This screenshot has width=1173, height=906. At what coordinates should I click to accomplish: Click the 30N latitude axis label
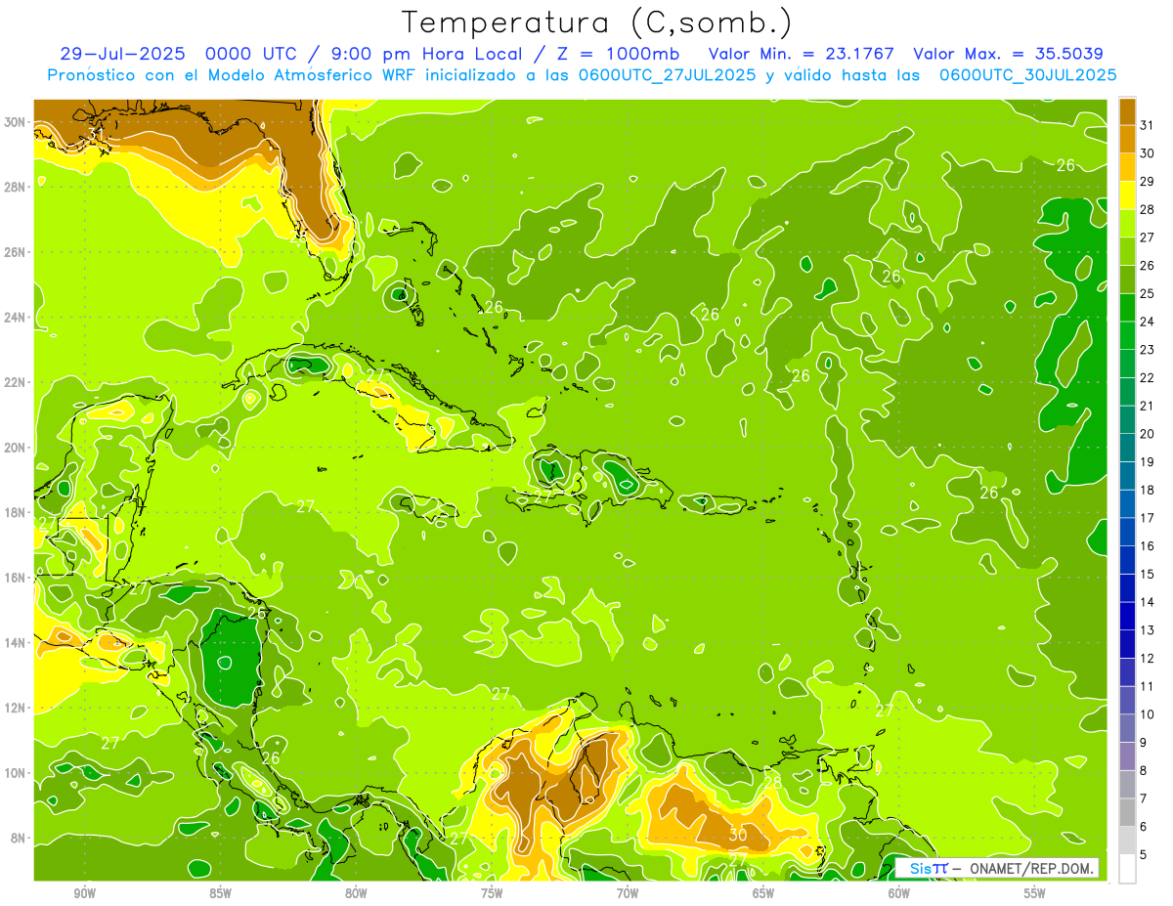(16, 122)
